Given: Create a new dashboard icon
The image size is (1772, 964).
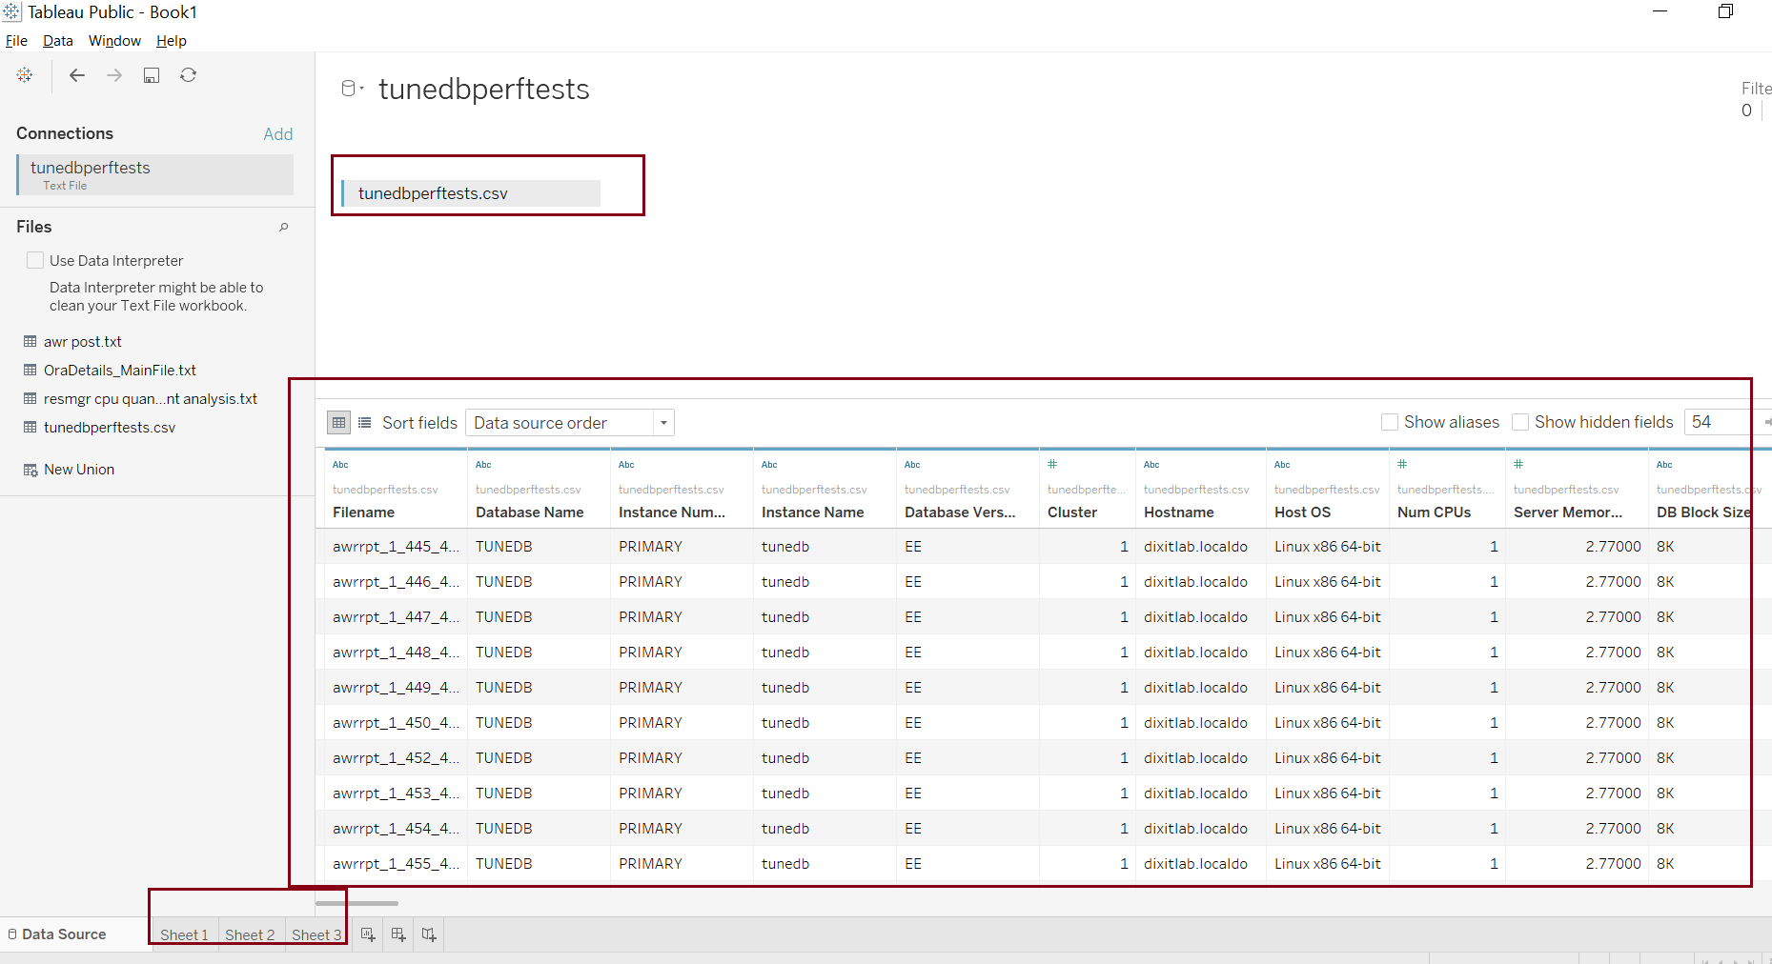Looking at the screenshot, I should 398,934.
